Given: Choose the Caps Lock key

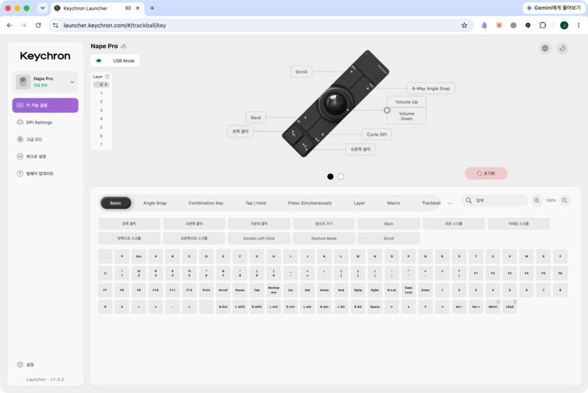Looking at the screenshot, I should [408, 290].
